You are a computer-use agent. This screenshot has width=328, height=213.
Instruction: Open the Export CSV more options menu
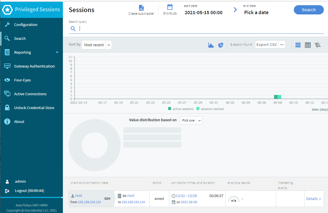point(282,44)
